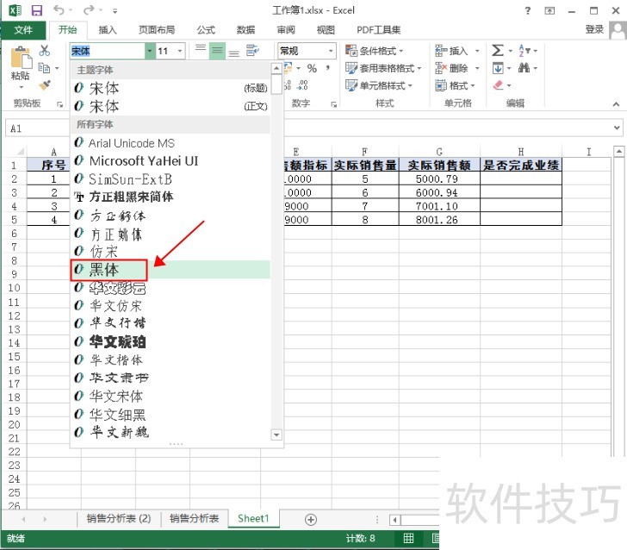This screenshot has height=550, width=627.
Task: Click the Clear eraser icon
Action: point(498,84)
